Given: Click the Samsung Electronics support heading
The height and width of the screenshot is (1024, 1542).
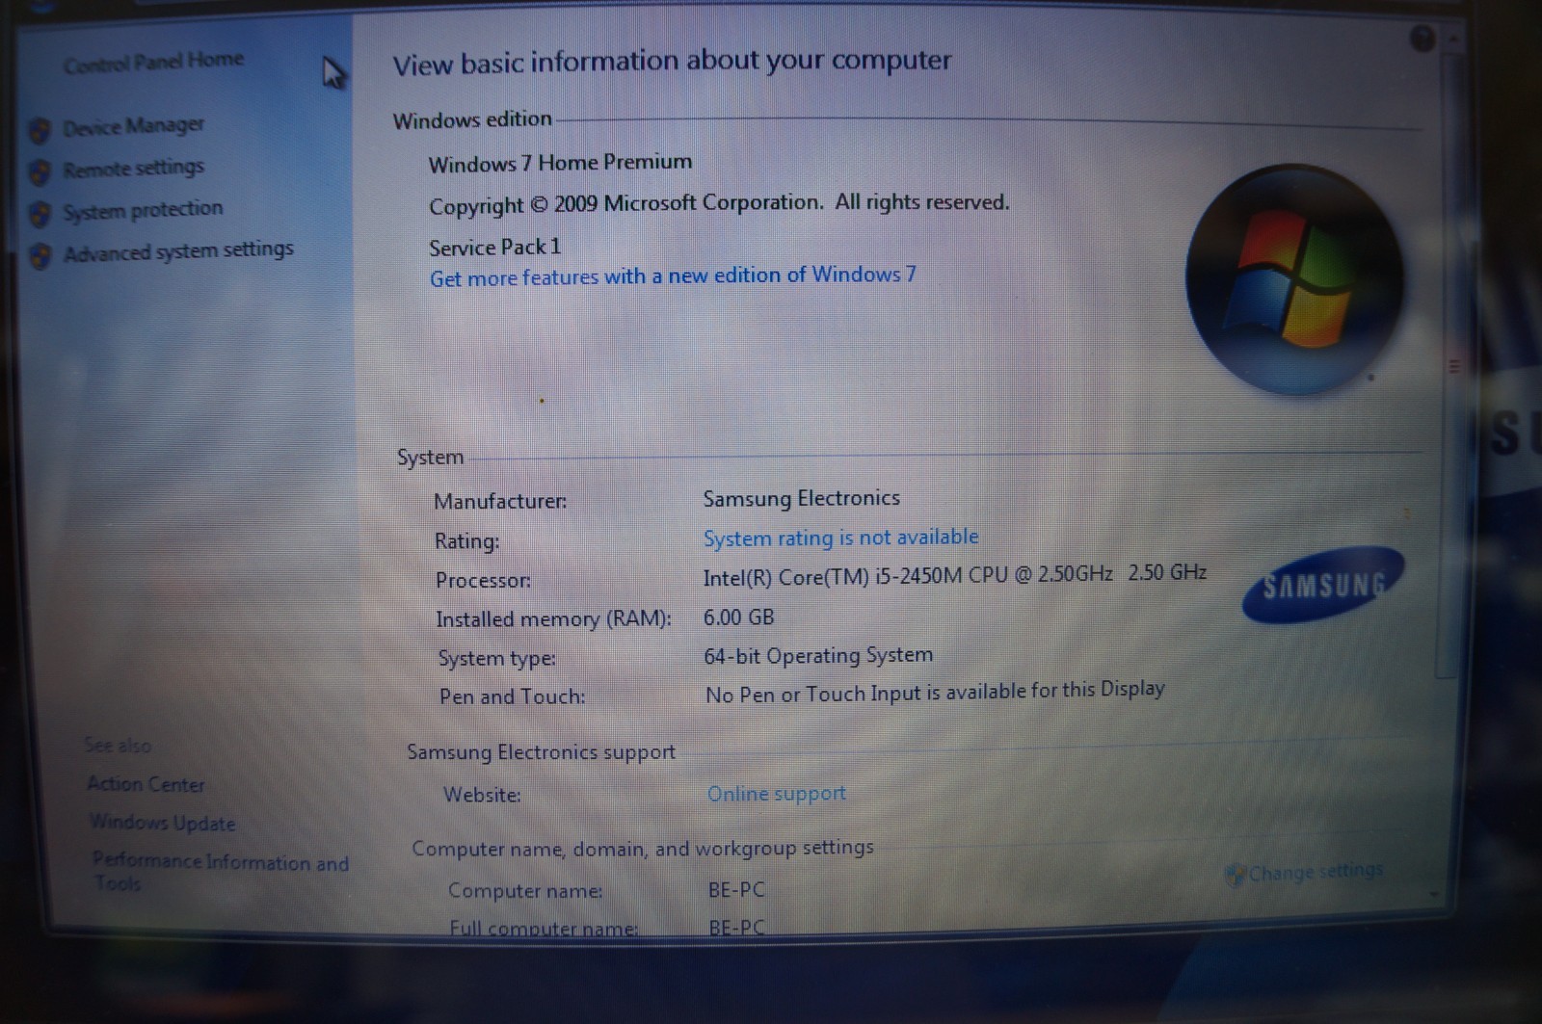Looking at the screenshot, I should (541, 752).
